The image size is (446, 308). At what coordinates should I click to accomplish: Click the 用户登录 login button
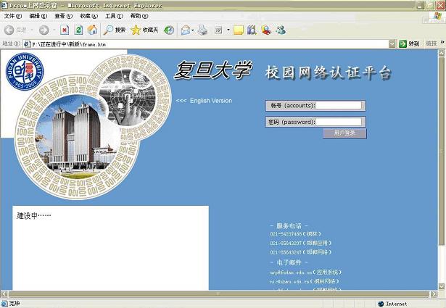pos(344,133)
